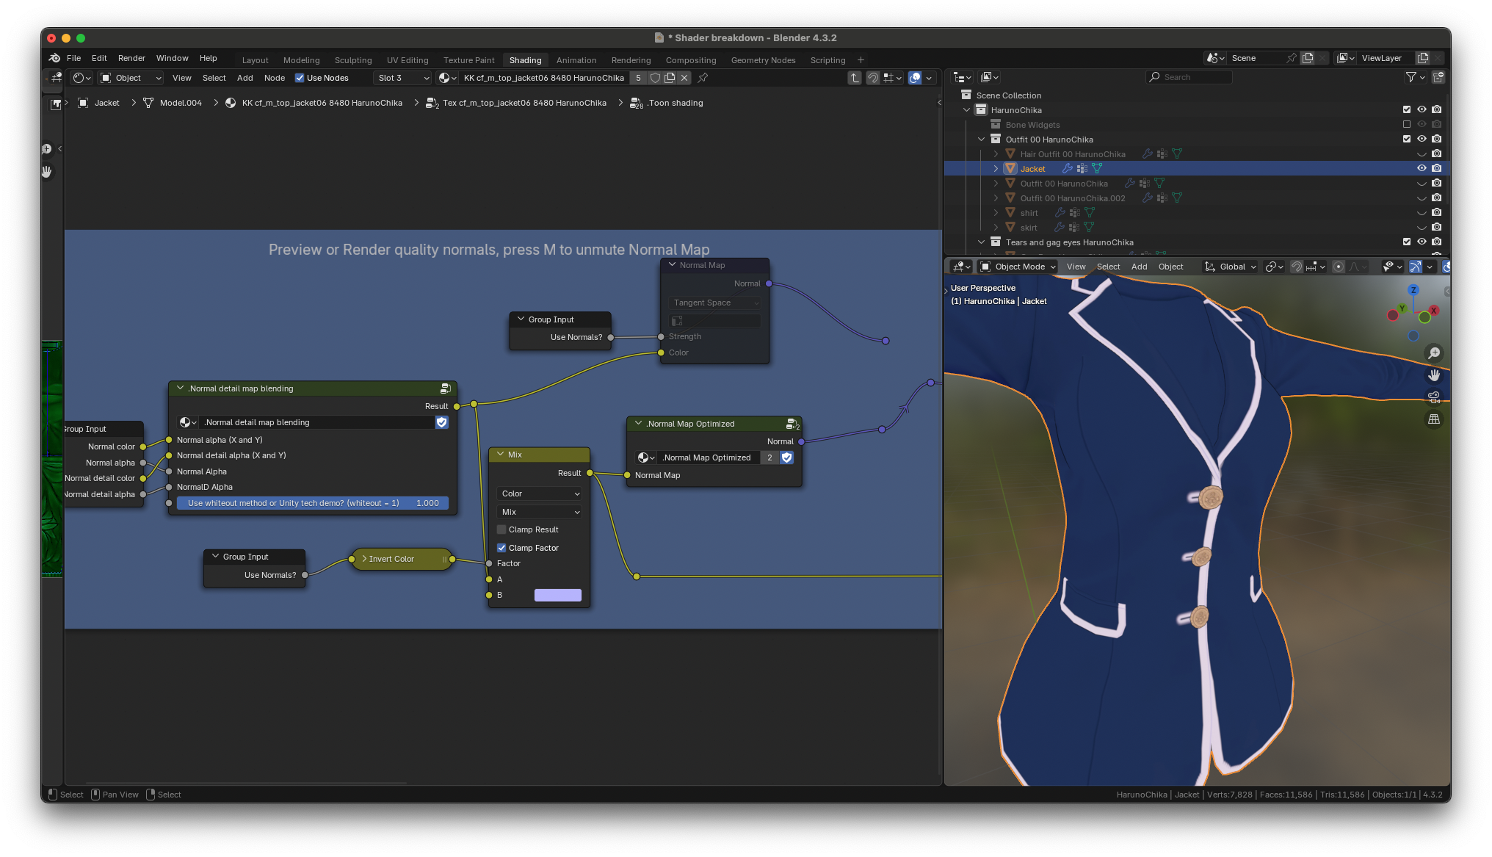Screen dimensions: 1492x857
Task: Toggle fake user shield on the material
Action: click(655, 78)
